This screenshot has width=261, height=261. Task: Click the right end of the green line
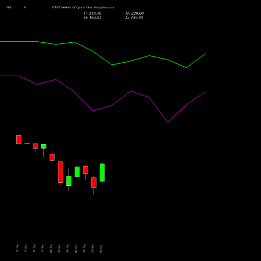coord(205,54)
